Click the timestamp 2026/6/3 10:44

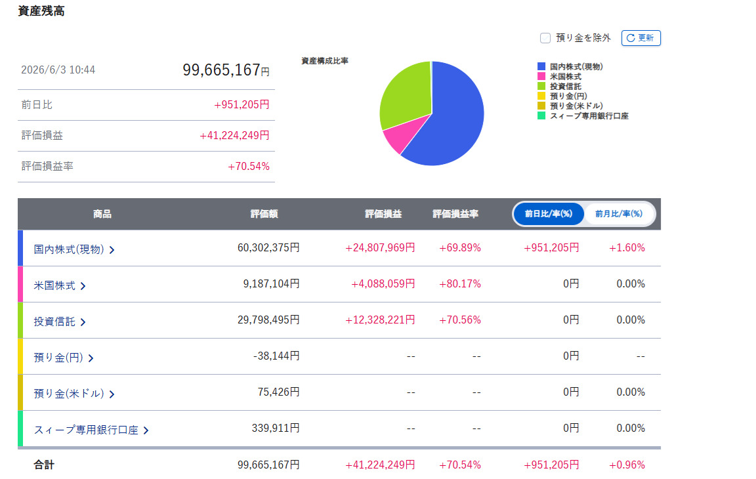[x=58, y=70]
